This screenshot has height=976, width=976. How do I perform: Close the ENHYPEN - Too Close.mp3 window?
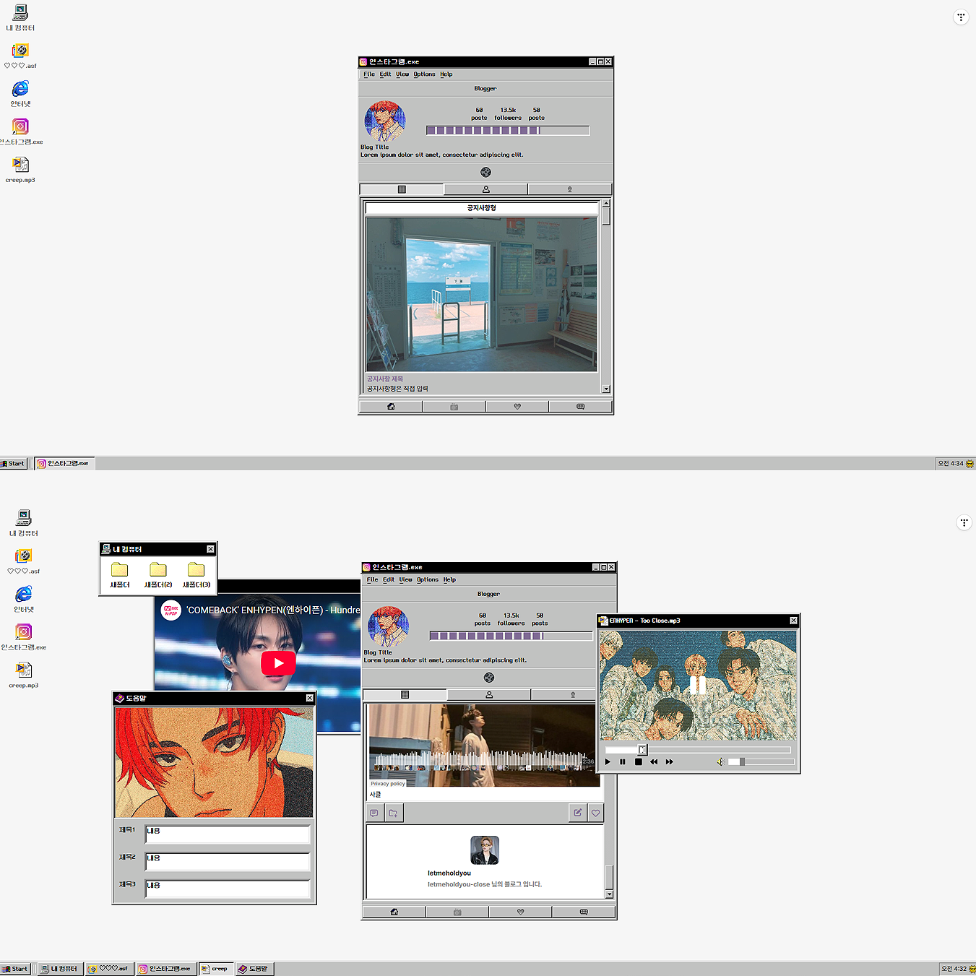[793, 621]
